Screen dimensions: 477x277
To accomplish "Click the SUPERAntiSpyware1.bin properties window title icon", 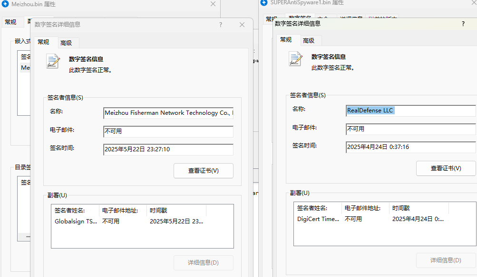I will pos(264,2).
